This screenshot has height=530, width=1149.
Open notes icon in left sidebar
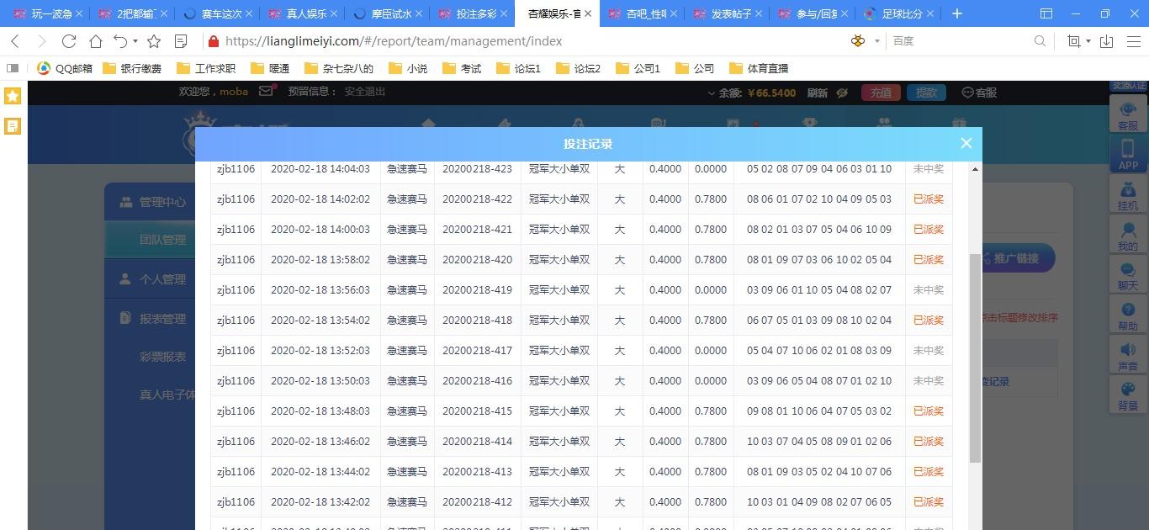point(13,126)
